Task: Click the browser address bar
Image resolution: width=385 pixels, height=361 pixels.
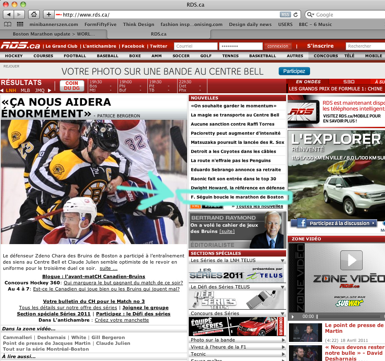Action: (x=167, y=15)
